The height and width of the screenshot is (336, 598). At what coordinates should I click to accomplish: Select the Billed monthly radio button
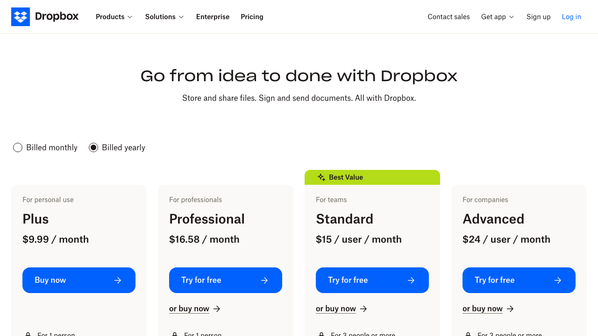pos(18,147)
